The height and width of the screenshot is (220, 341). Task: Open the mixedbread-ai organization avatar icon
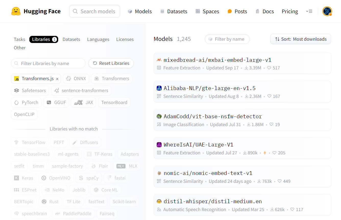(x=159, y=60)
